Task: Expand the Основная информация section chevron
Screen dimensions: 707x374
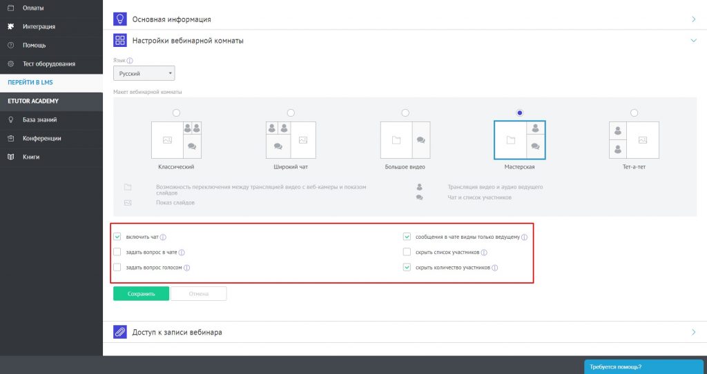Action: 693,19
